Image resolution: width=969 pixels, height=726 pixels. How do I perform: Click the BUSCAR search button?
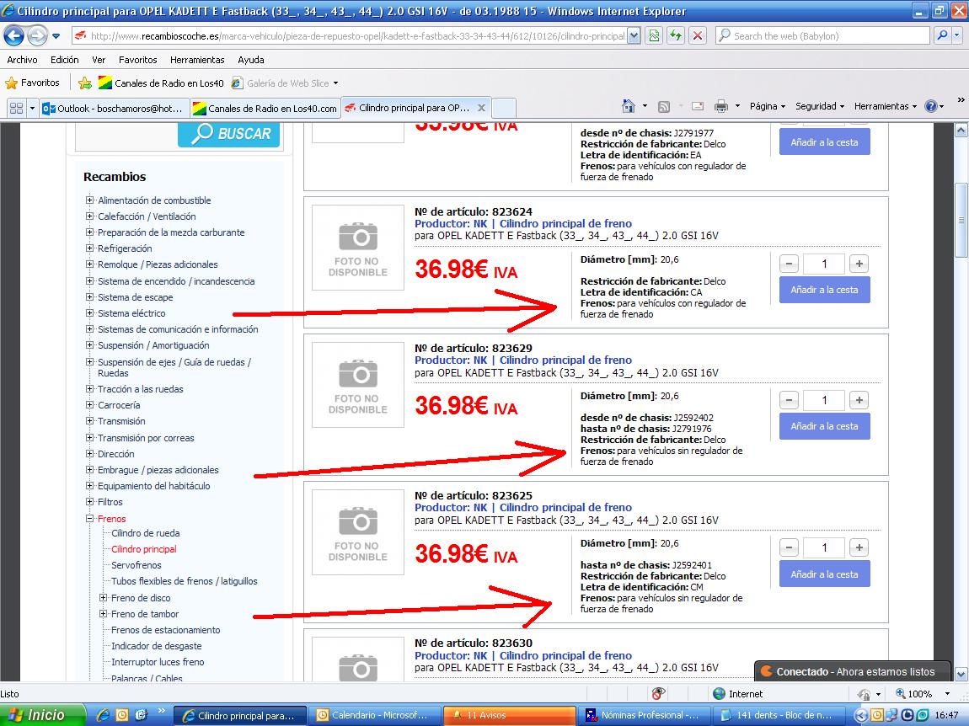pos(228,134)
